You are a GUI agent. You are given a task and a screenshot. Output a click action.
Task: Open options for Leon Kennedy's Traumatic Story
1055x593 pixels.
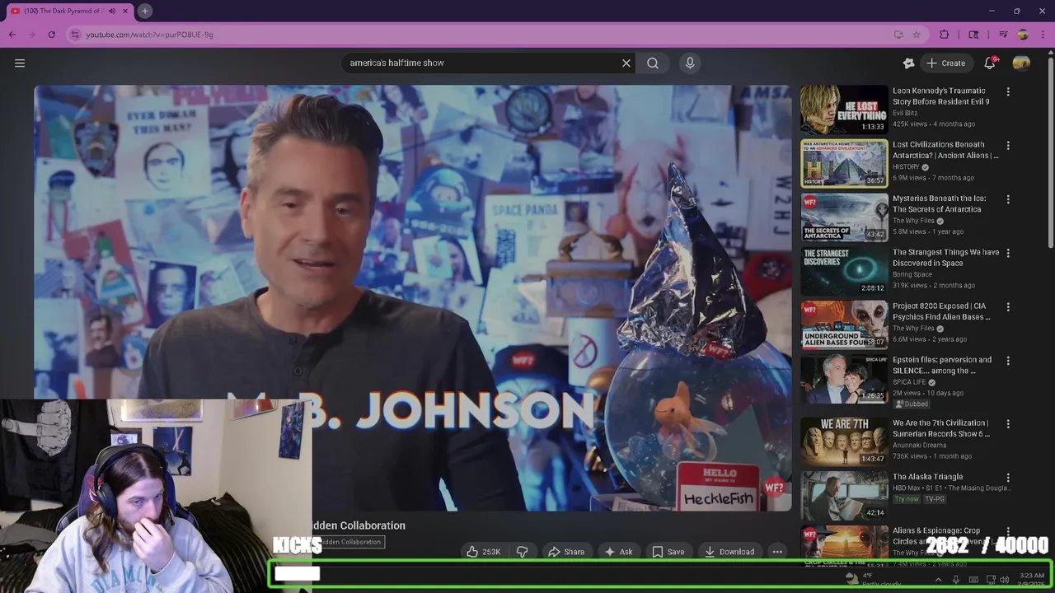(x=1007, y=92)
